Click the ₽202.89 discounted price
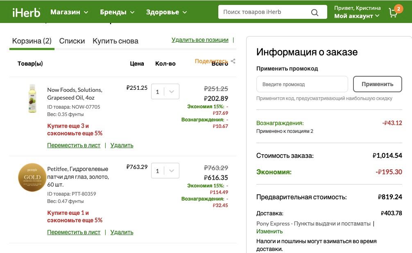 pos(216,99)
